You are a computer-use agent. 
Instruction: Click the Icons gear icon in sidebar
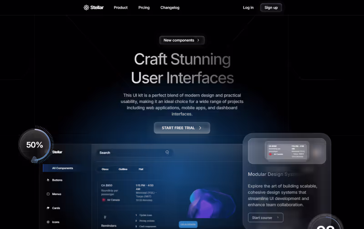coord(48,222)
